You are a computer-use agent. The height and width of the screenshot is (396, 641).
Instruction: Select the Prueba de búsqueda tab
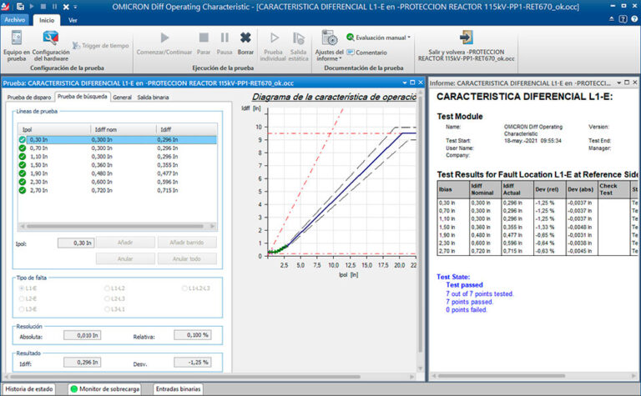(x=82, y=97)
